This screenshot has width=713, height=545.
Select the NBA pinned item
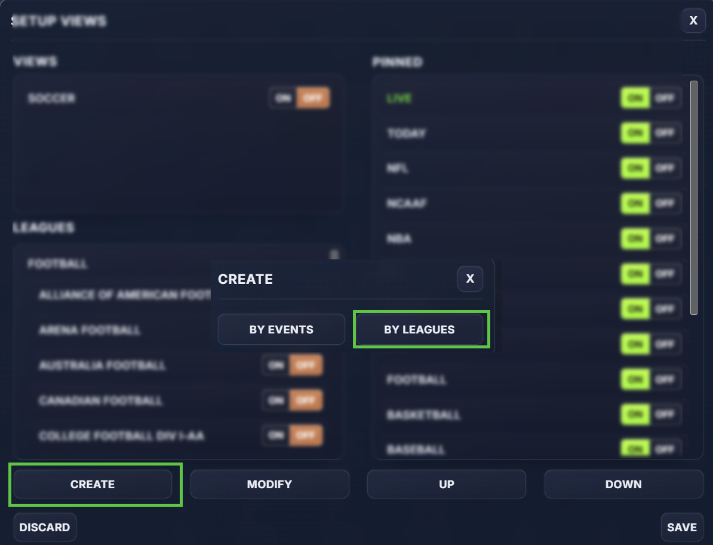[x=399, y=238]
